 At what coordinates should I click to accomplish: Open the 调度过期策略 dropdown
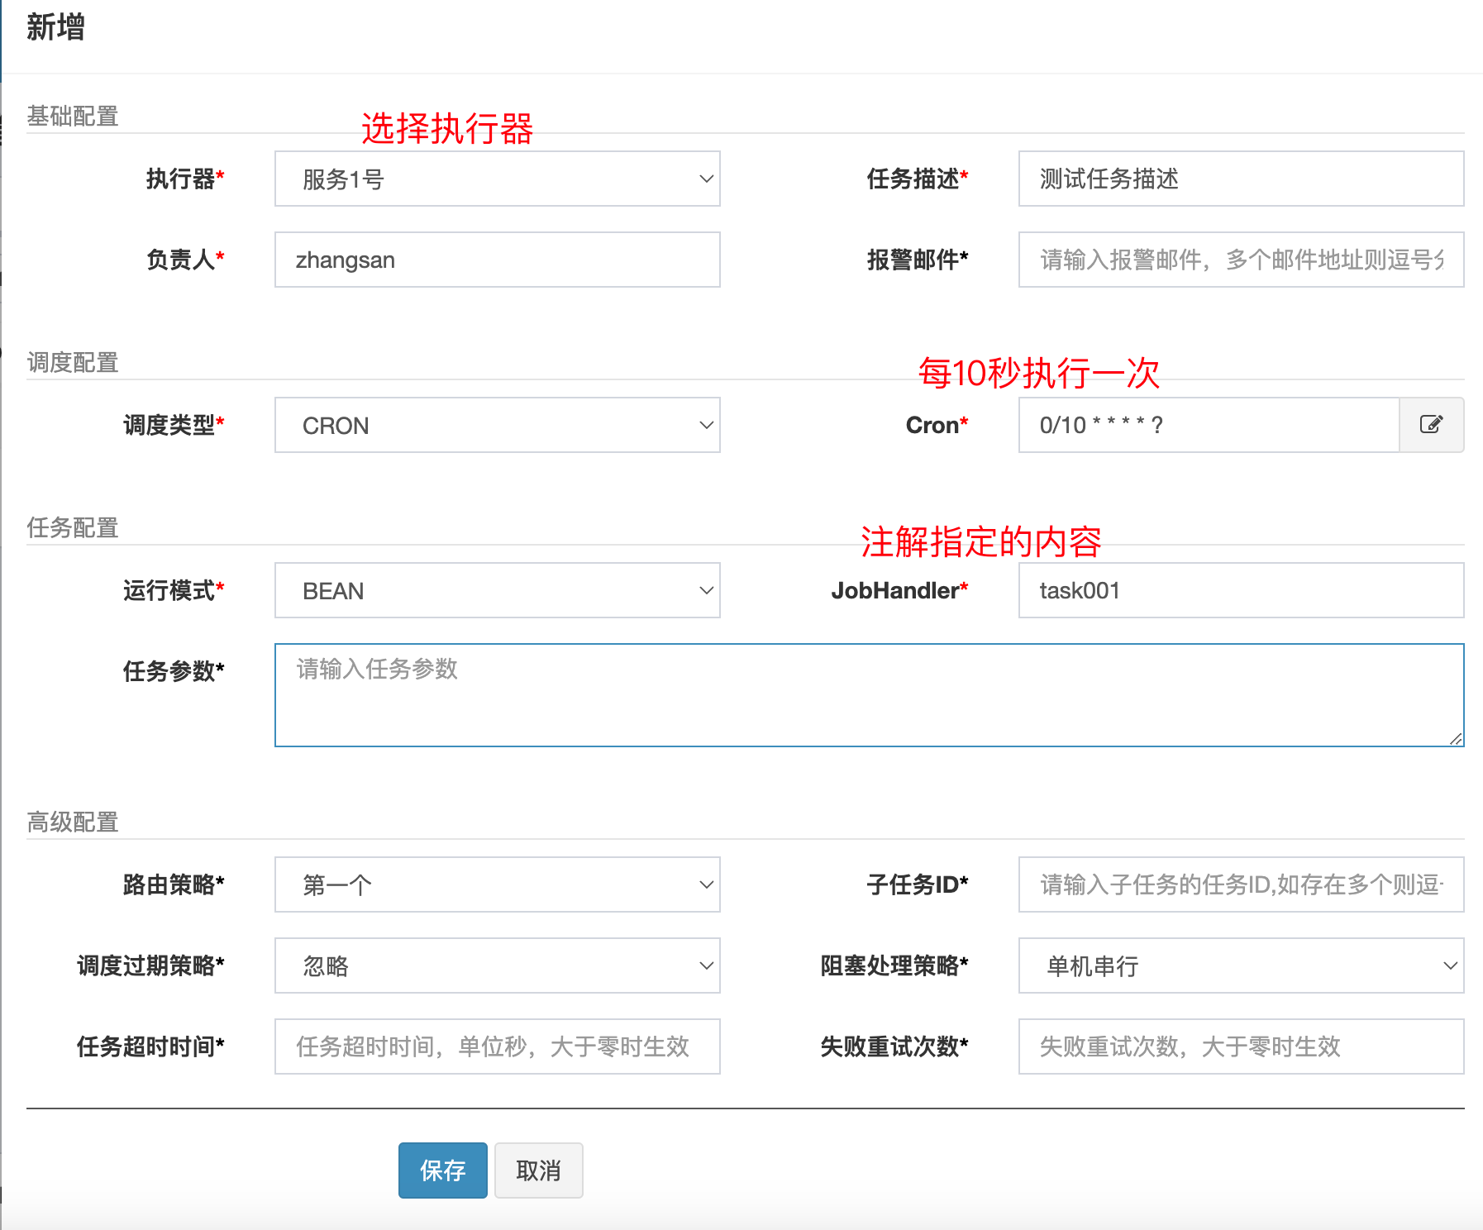(x=497, y=965)
